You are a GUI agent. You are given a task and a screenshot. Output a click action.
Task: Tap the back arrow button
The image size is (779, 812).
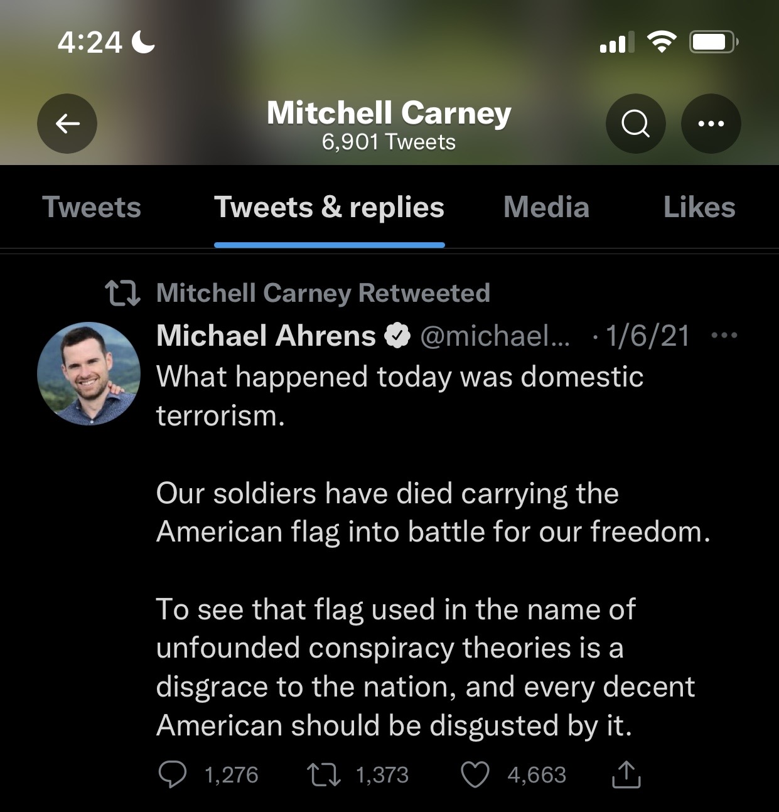point(67,124)
